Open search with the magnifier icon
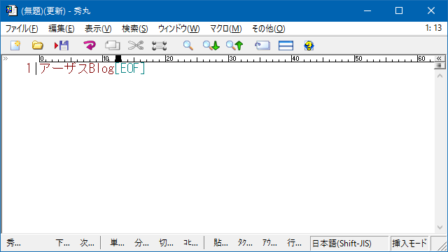The image size is (448, 252). 188,45
